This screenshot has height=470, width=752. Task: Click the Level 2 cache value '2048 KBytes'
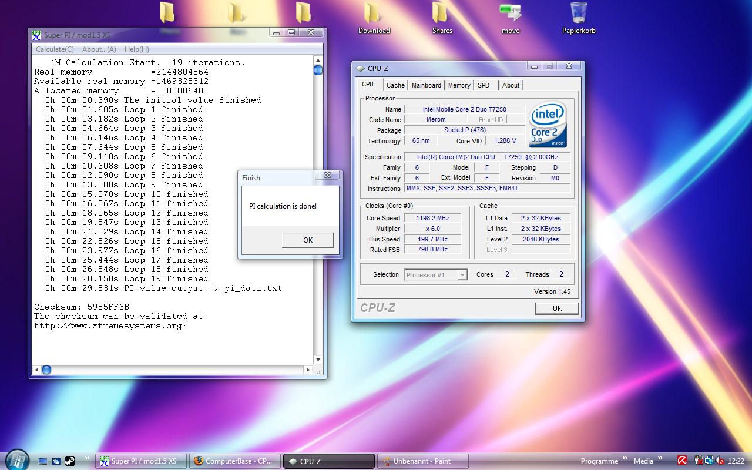(540, 239)
